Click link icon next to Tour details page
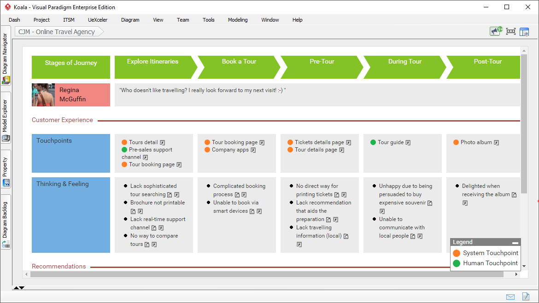The image size is (539, 303). click(342, 150)
